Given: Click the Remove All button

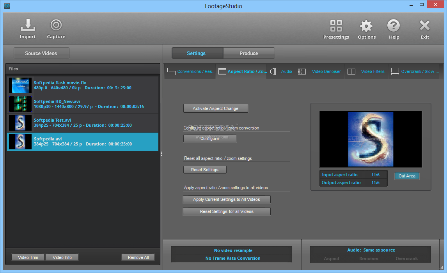Looking at the screenshot, I should pos(138,257).
